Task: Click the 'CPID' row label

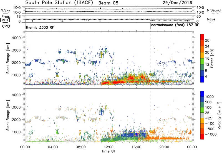Action: coord(6,26)
